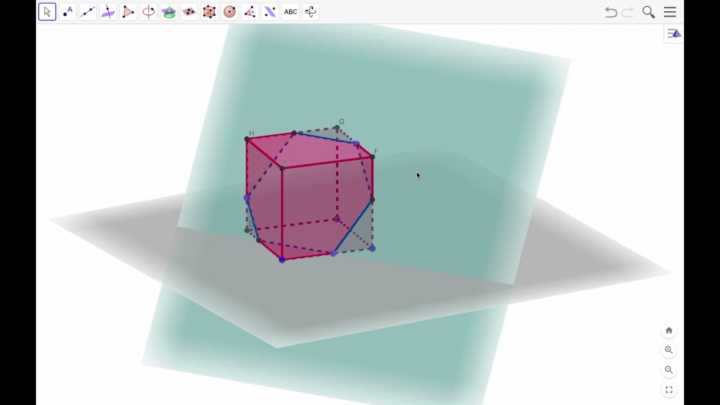The width and height of the screenshot is (720, 405).
Task: Select the ABC Text tool
Action: click(x=290, y=12)
